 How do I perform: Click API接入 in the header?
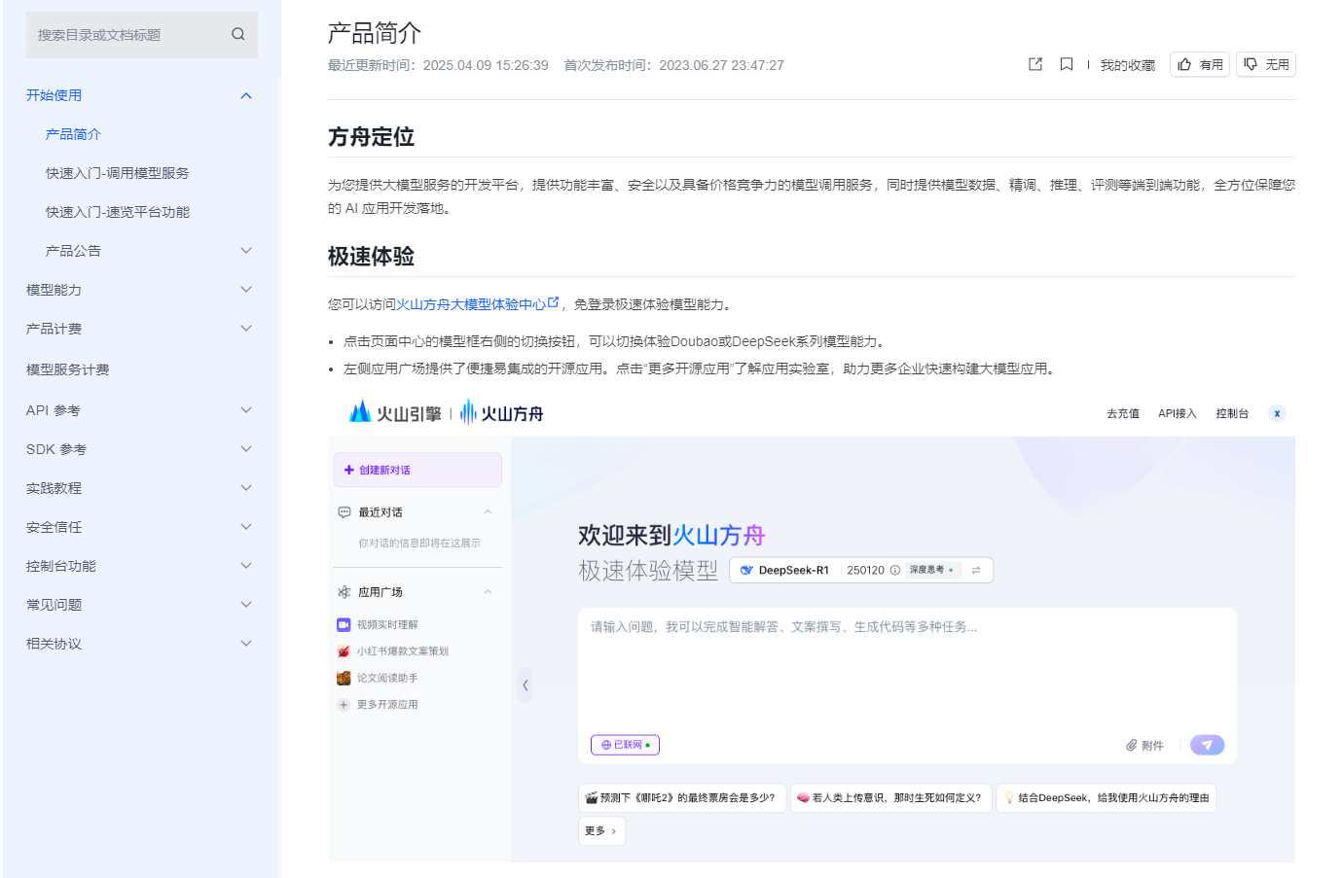pos(1177,413)
